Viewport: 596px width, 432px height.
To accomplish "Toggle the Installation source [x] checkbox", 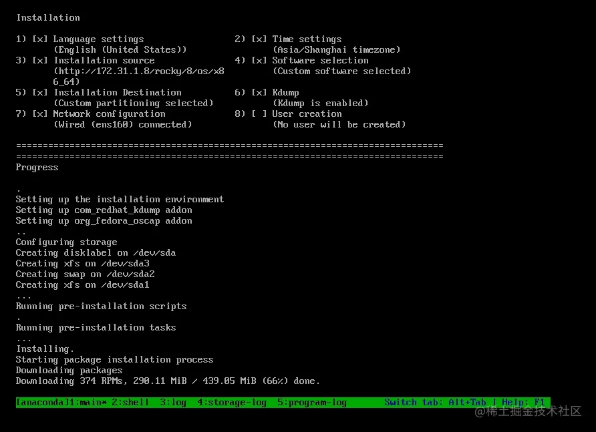I will pos(40,60).
